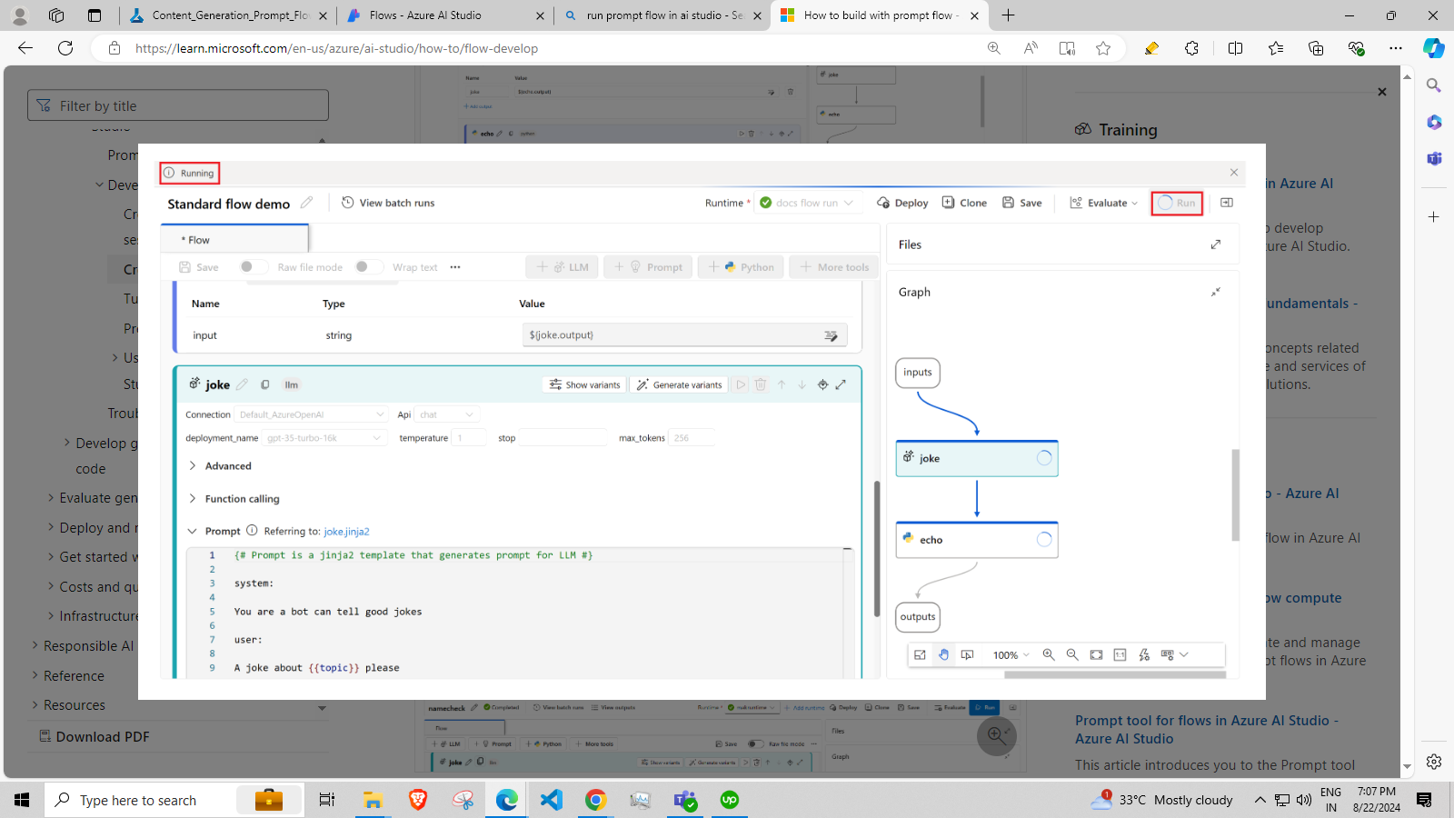Open the Flows - Azure AI Studio browser tab
Image resolution: width=1454 pixels, height=818 pixels.
[x=427, y=15]
